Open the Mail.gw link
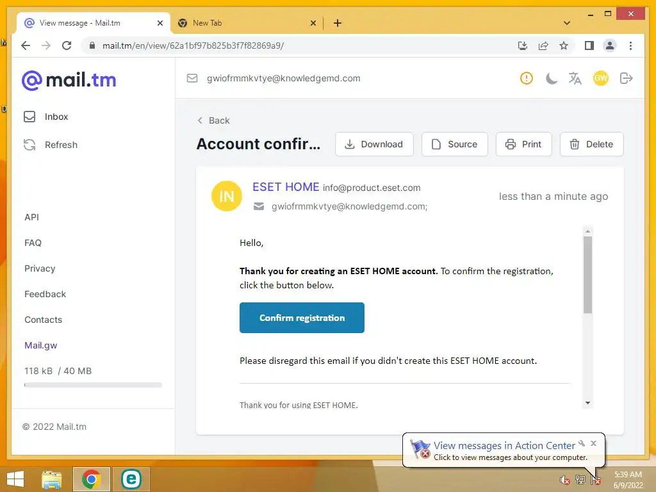Viewport: 656px width, 492px height. click(40, 345)
